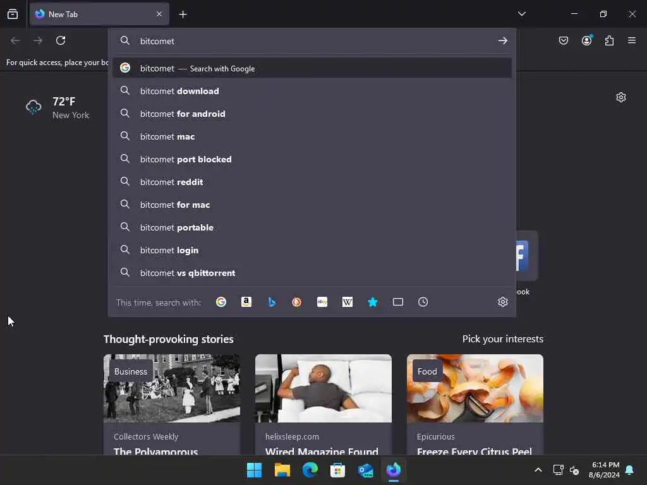
Task: Open the Firefox View tab list icon
Action: (x=13, y=14)
